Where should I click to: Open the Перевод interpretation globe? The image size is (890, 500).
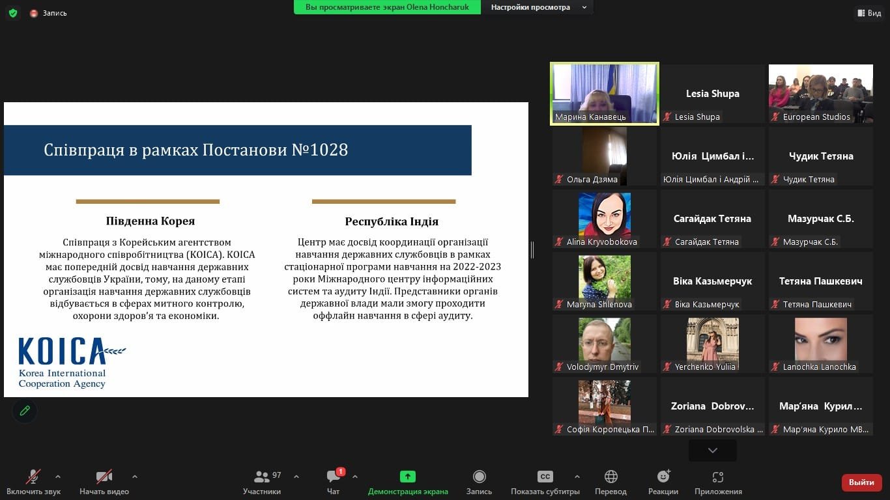(610, 482)
